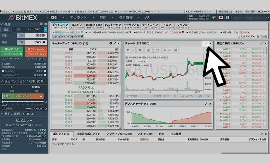Toggle auto scale on the chart
The height and width of the screenshot is (163, 270).
[x=200, y=96]
